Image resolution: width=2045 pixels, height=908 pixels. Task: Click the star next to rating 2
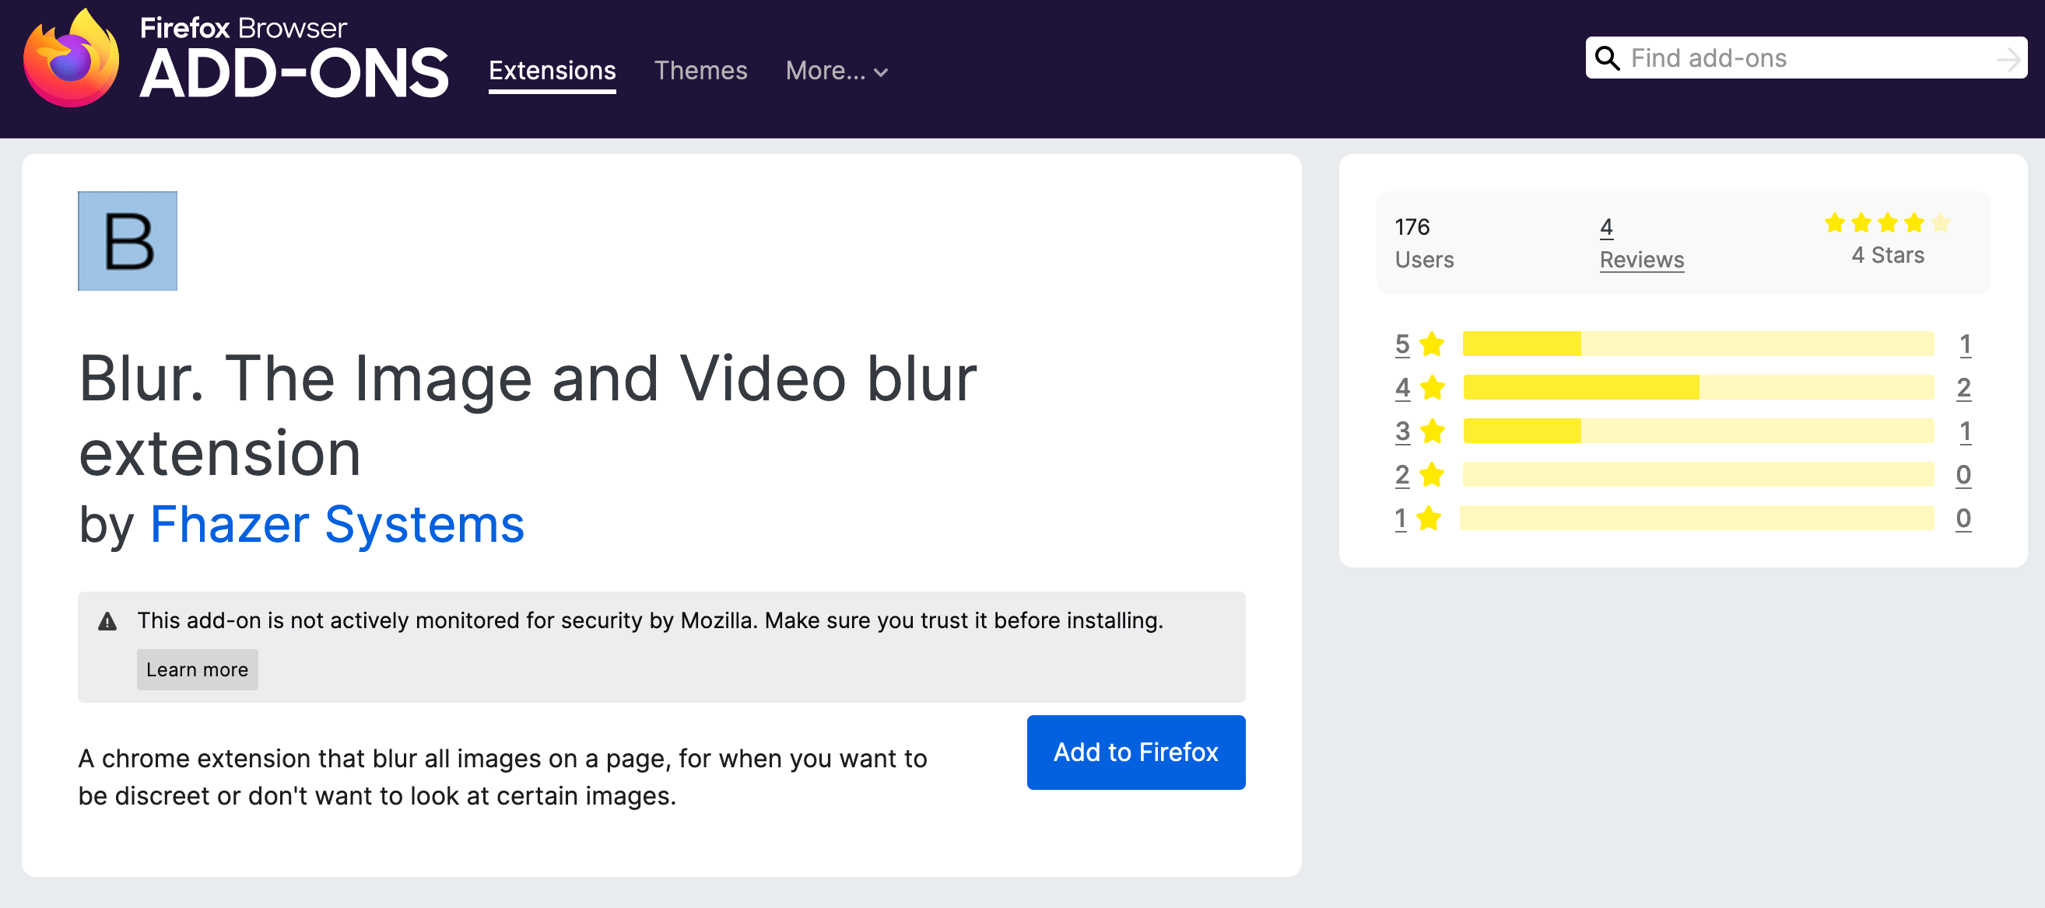[1432, 475]
